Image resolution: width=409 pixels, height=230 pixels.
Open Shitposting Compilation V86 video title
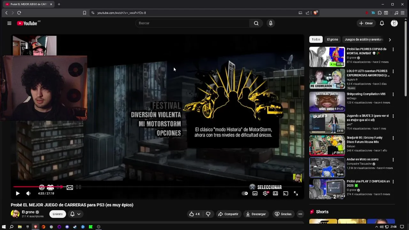[x=366, y=94]
